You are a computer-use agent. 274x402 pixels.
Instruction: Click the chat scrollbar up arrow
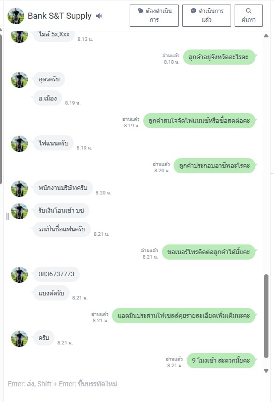coord(266,36)
